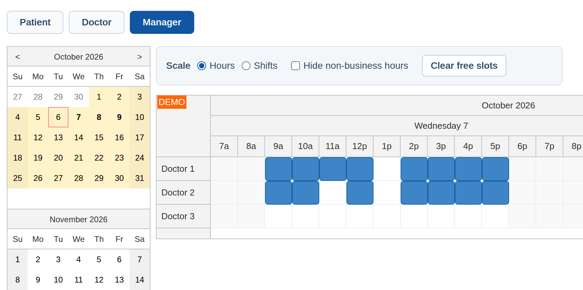Viewport: 583px width, 290px height.
Task: Click the Clear free slots button
Action: point(464,66)
